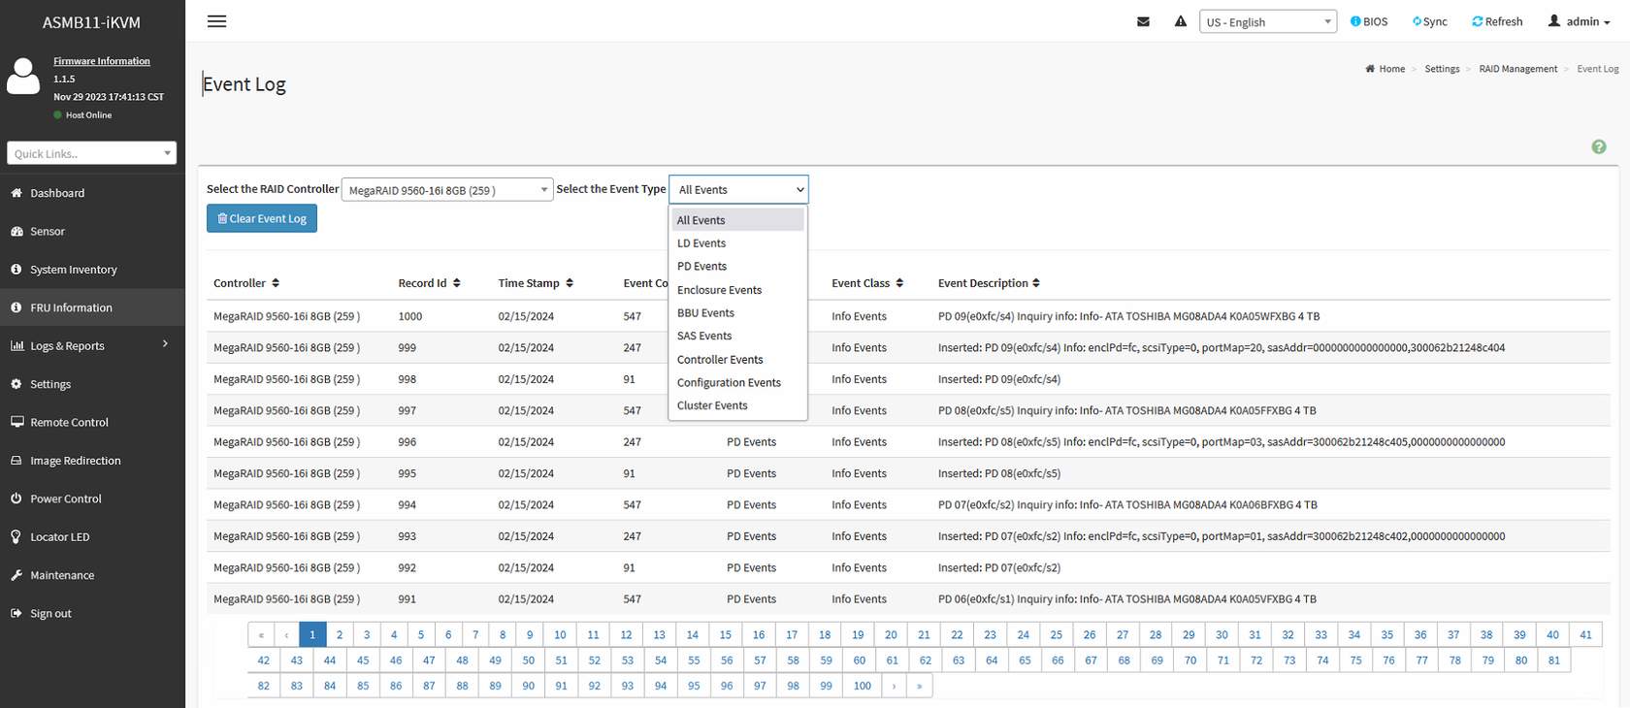This screenshot has width=1630, height=708.
Task: Click the BIOS info button
Action: click(1369, 21)
